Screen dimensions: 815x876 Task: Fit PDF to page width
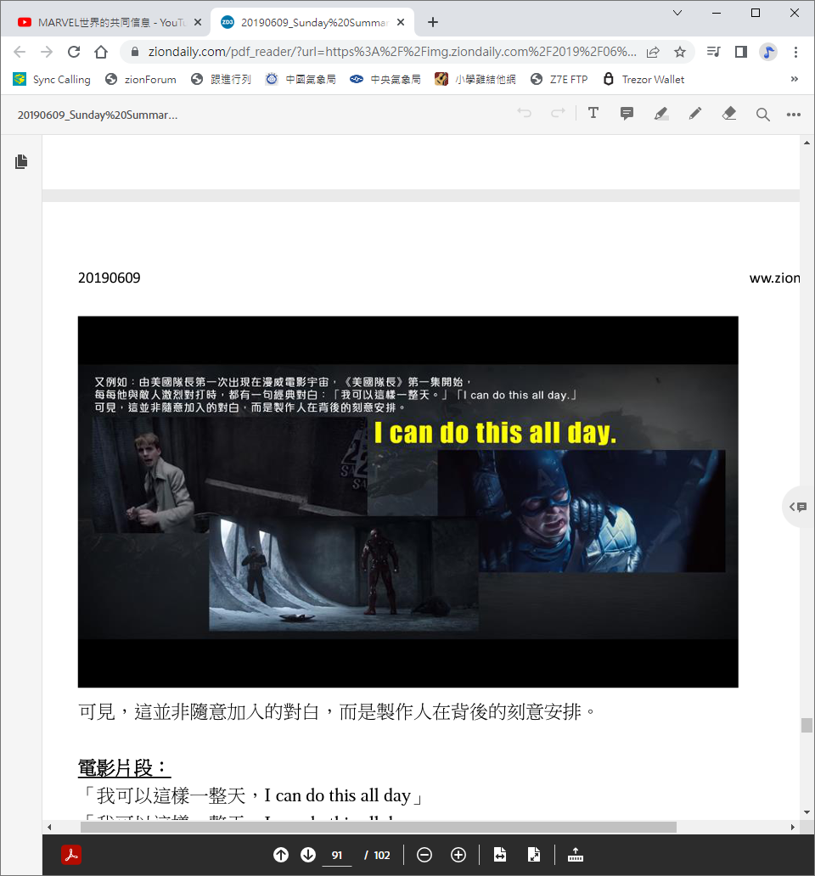tap(500, 855)
